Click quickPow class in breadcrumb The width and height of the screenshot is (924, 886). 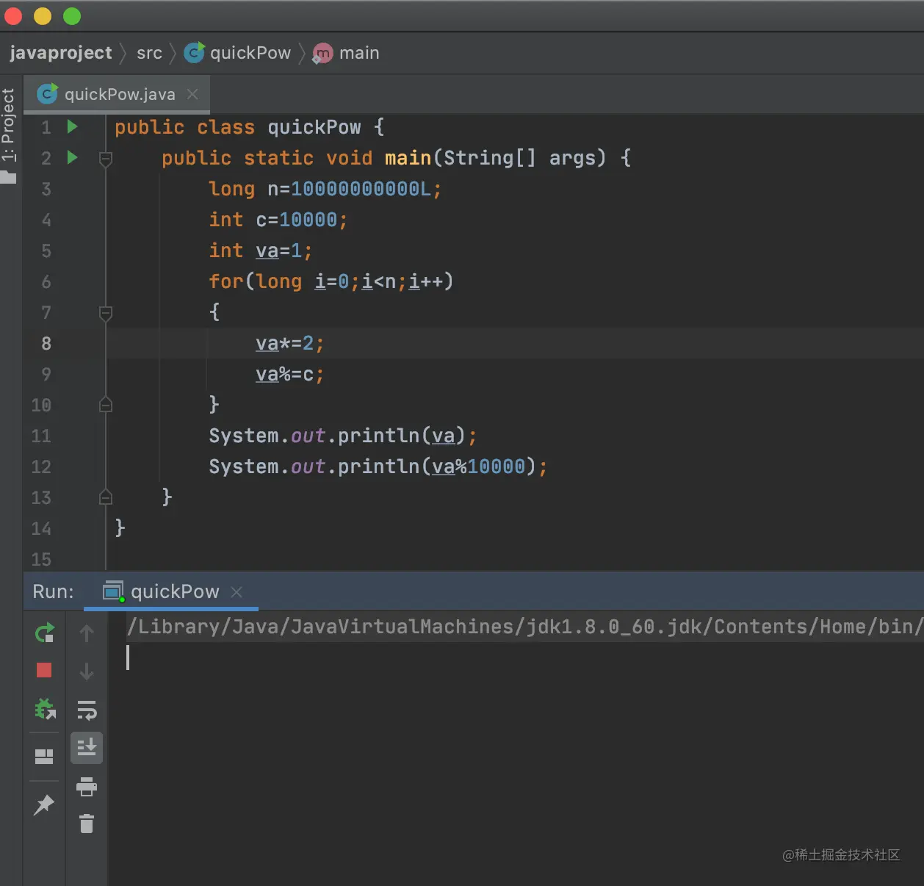tap(237, 53)
